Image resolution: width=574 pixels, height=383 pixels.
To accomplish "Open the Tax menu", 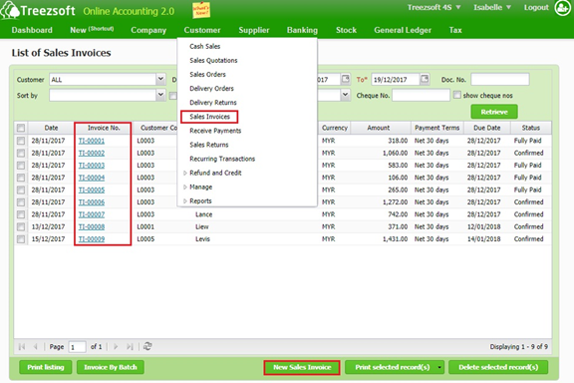I will coord(455,30).
